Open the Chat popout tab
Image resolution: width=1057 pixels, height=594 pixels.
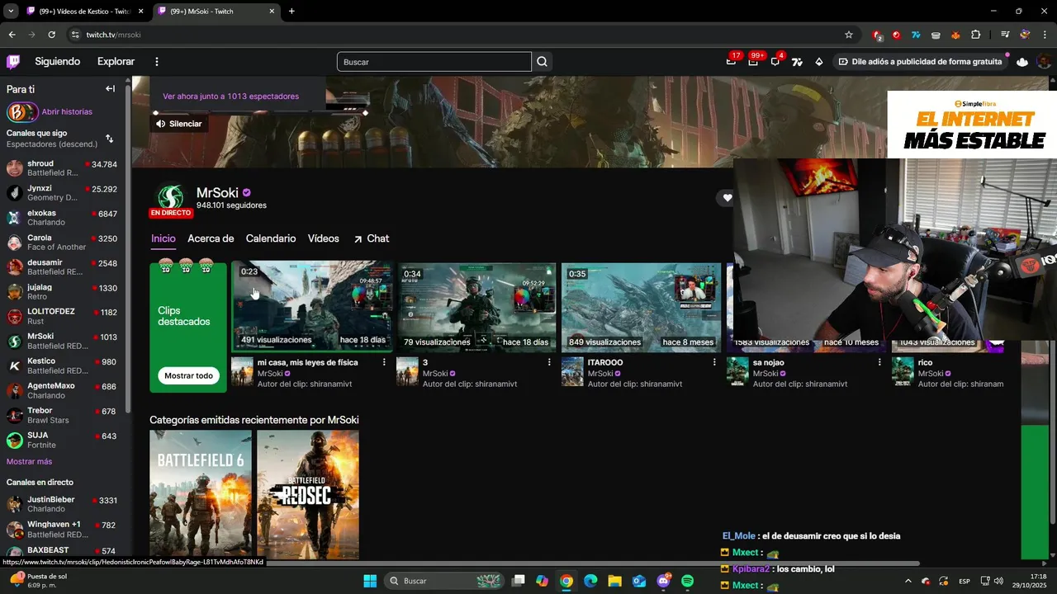371,238
